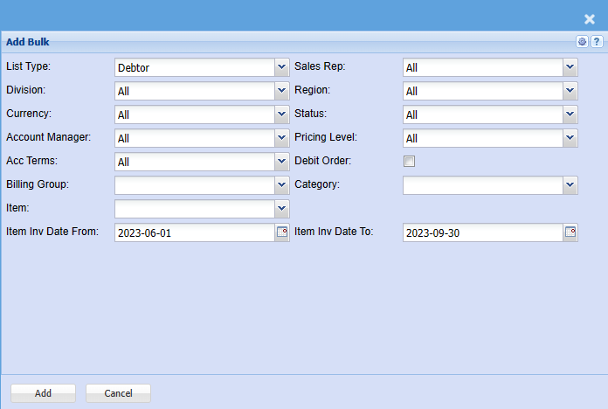Expand the Currency dropdown arrow

[282, 114]
